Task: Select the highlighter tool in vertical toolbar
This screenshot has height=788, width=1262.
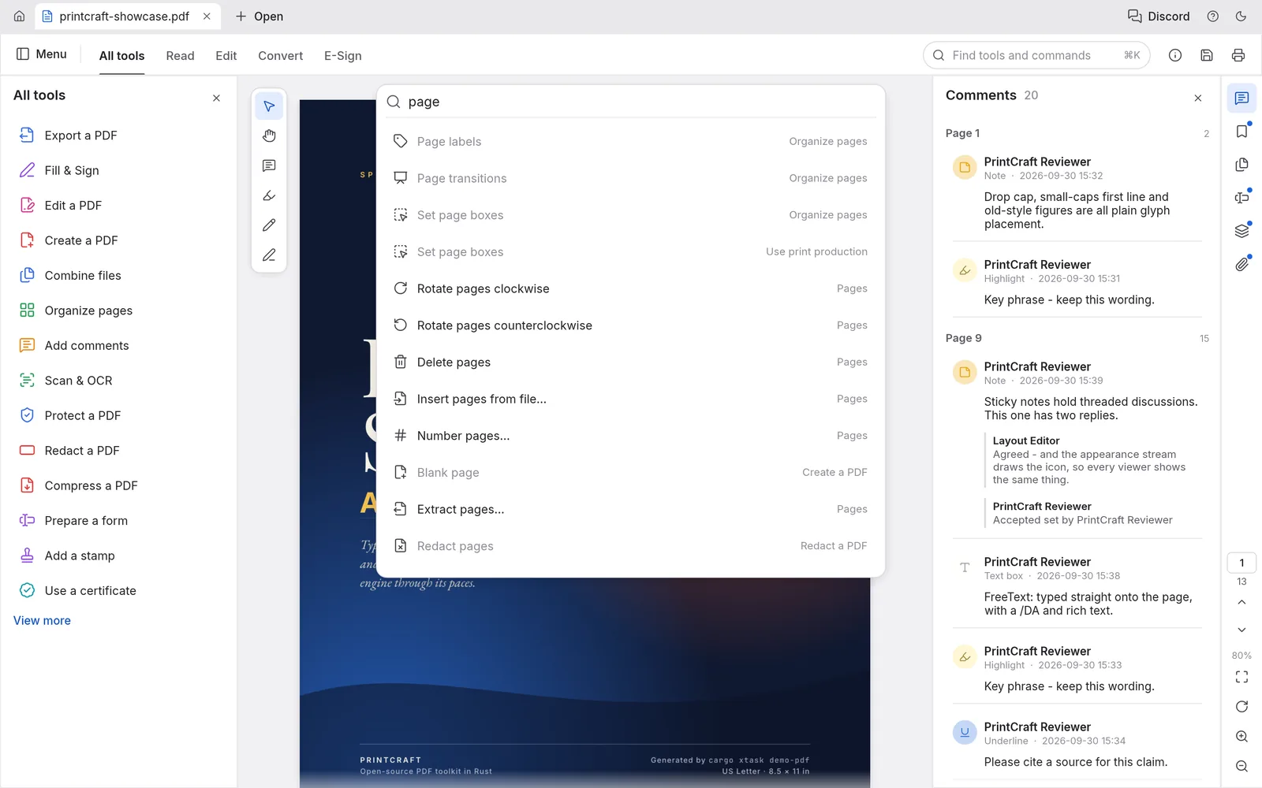Action: [269, 195]
